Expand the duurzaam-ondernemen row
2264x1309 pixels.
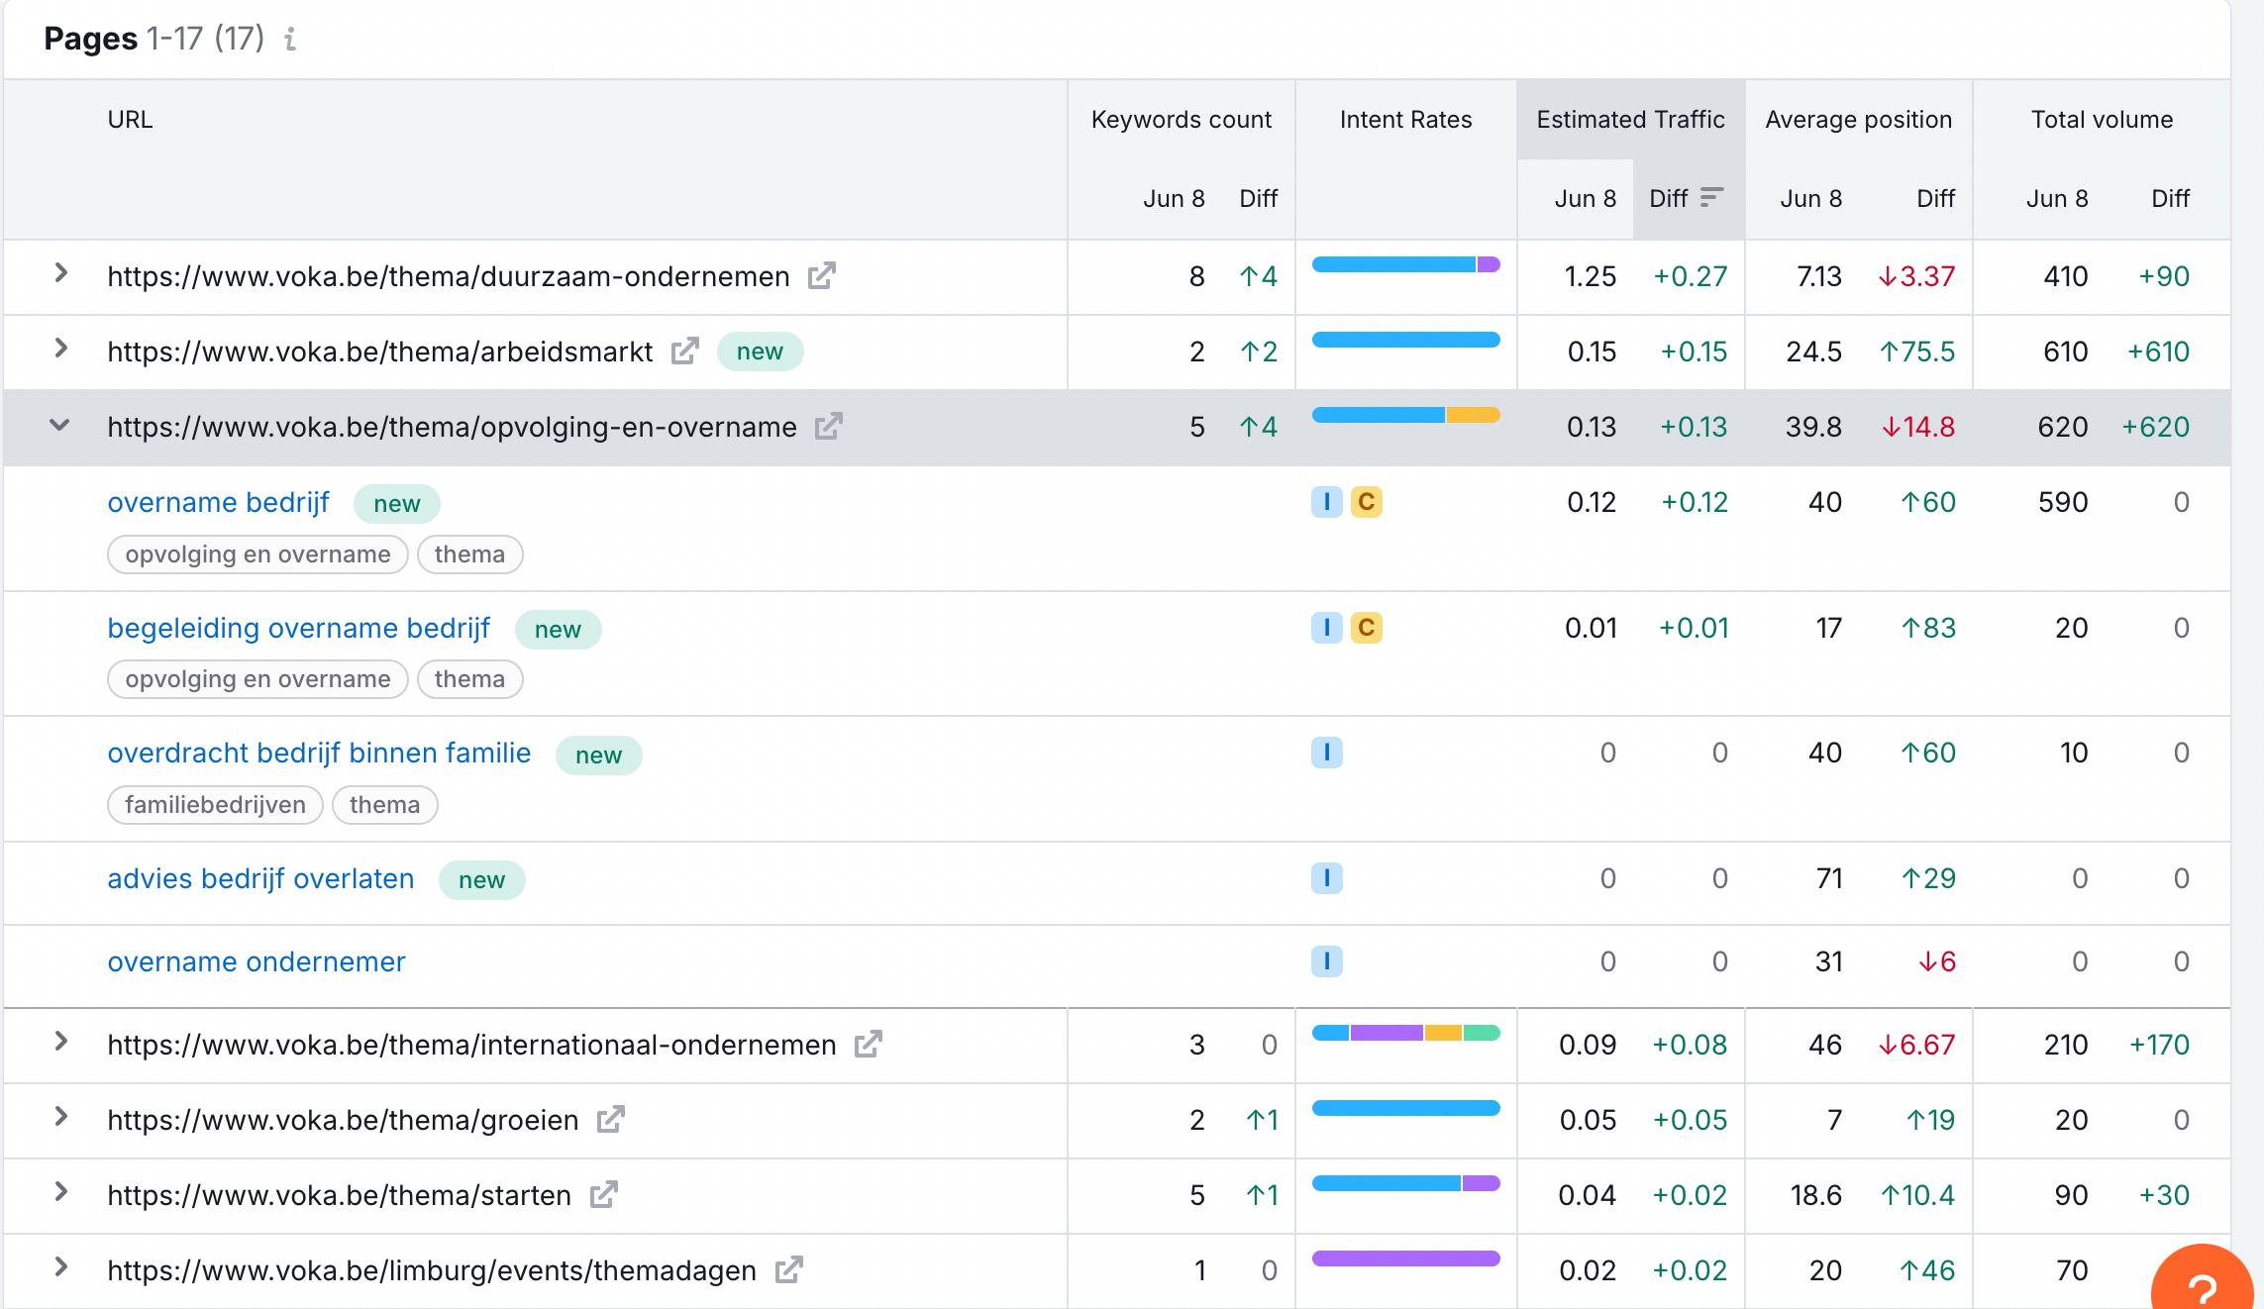pos(60,273)
